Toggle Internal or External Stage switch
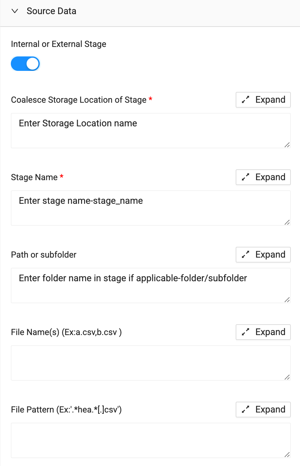This screenshot has height=466, width=300. [x=25, y=64]
